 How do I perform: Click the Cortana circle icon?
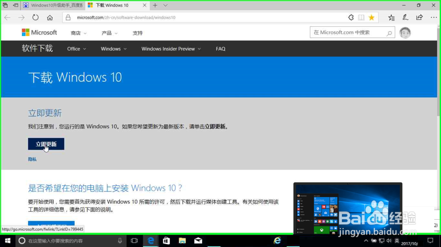coord(22,240)
